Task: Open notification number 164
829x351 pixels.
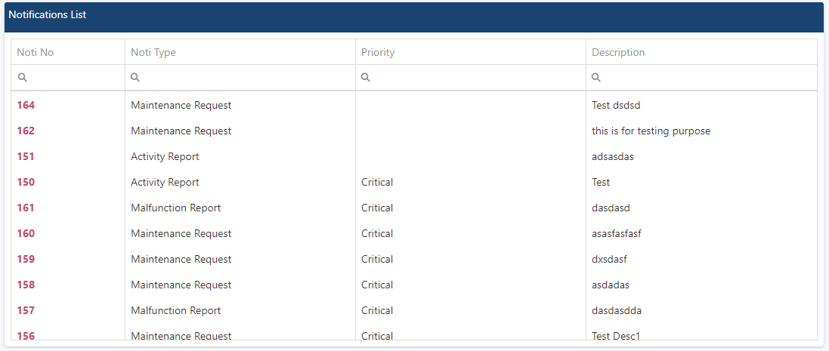Action: [26, 105]
